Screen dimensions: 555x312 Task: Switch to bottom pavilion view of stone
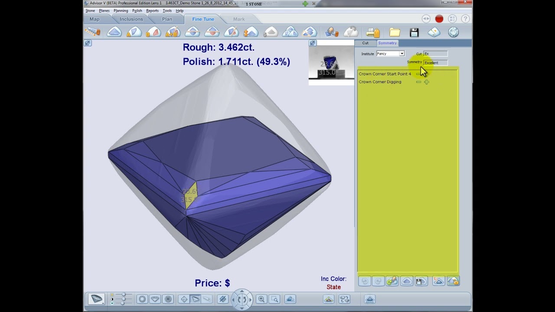click(x=168, y=299)
